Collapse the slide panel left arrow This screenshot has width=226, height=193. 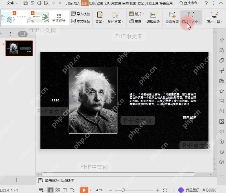pos(1,34)
